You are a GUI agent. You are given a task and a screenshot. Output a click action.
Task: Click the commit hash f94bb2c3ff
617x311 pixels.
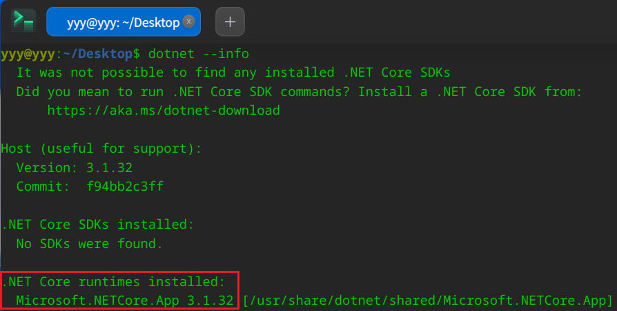[x=125, y=186]
